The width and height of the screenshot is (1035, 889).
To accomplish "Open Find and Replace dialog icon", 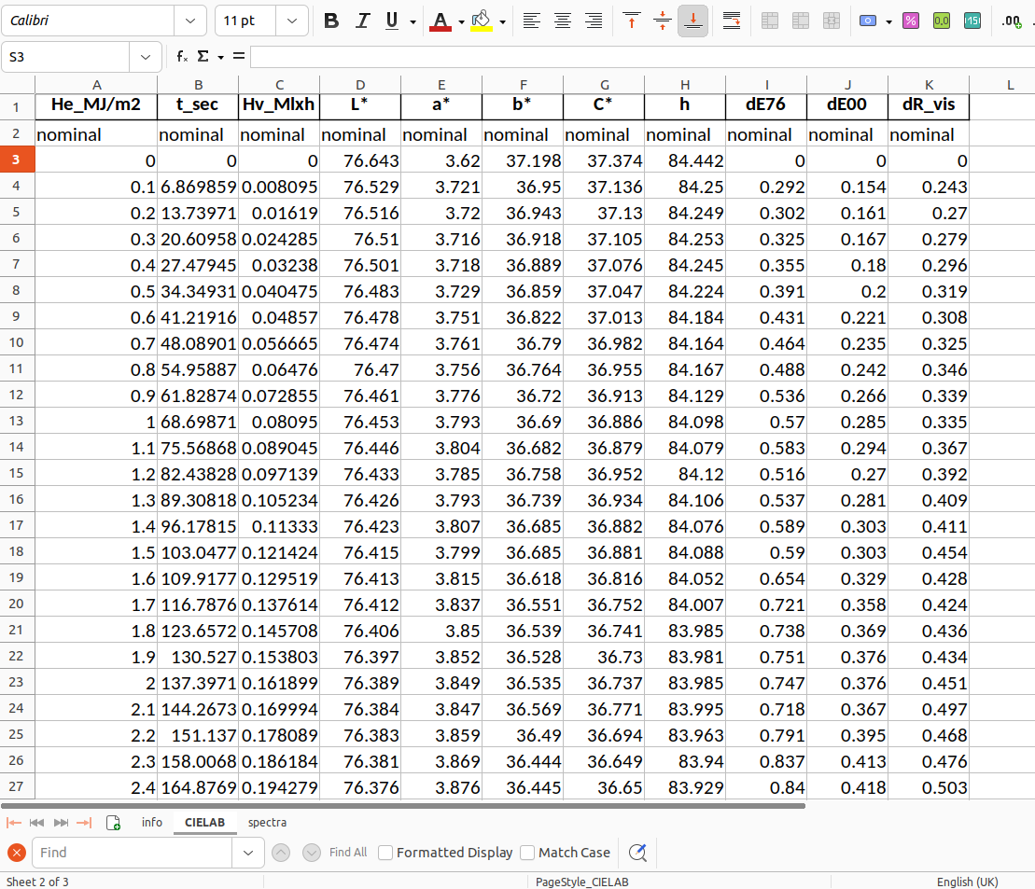I will pos(637,853).
